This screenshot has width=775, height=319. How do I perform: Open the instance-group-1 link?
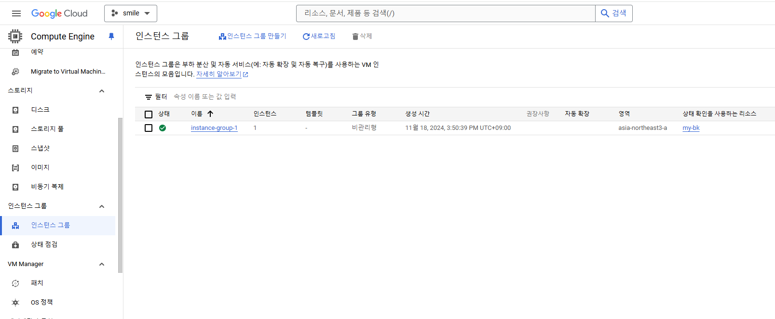point(214,128)
